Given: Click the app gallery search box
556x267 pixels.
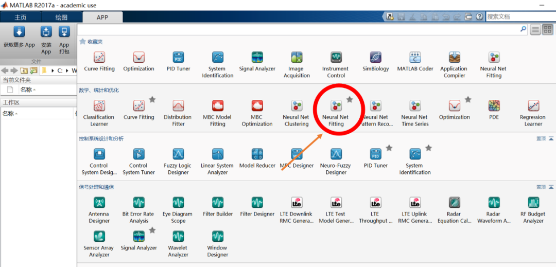Looking at the screenshot, I should (299, 29).
